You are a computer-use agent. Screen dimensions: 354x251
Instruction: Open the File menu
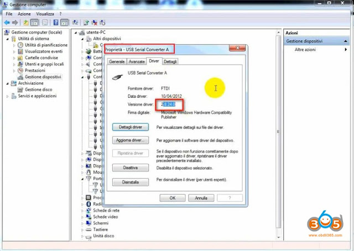9,14
